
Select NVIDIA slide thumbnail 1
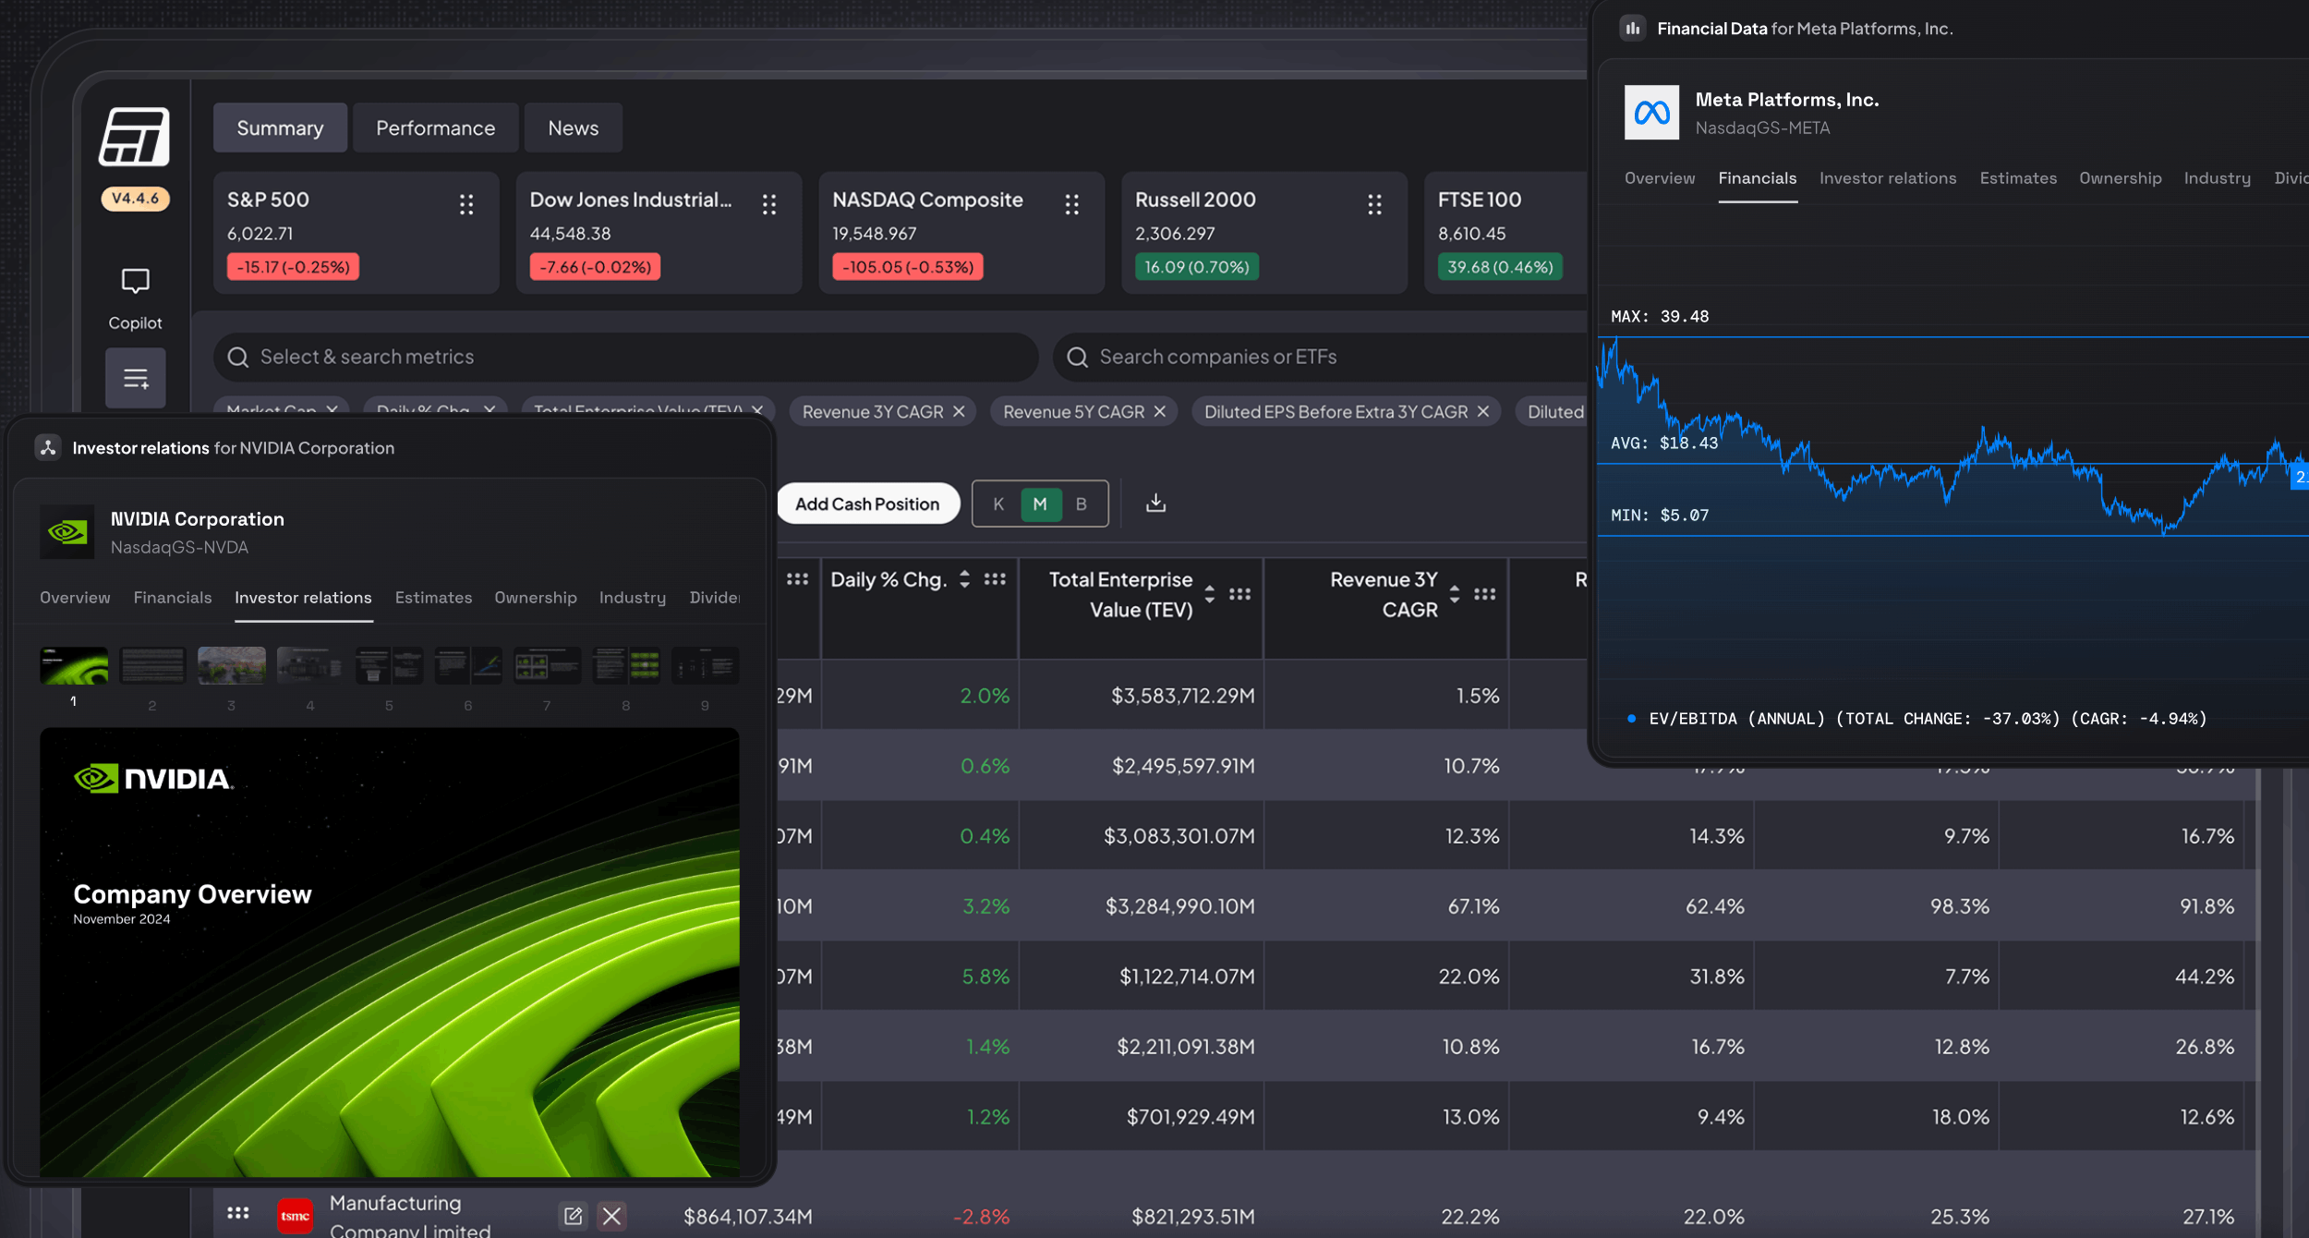click(74, 665)
